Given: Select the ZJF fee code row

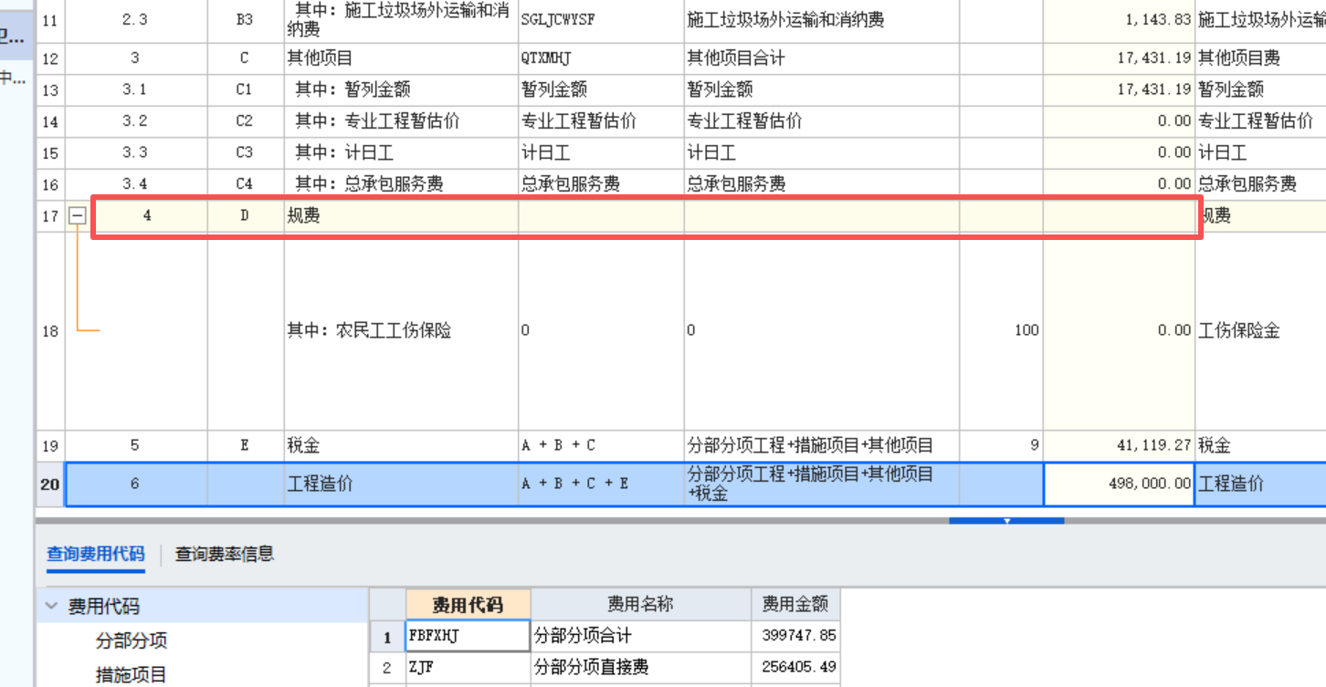Looking at the screenshot, I should tap(467, 667).
